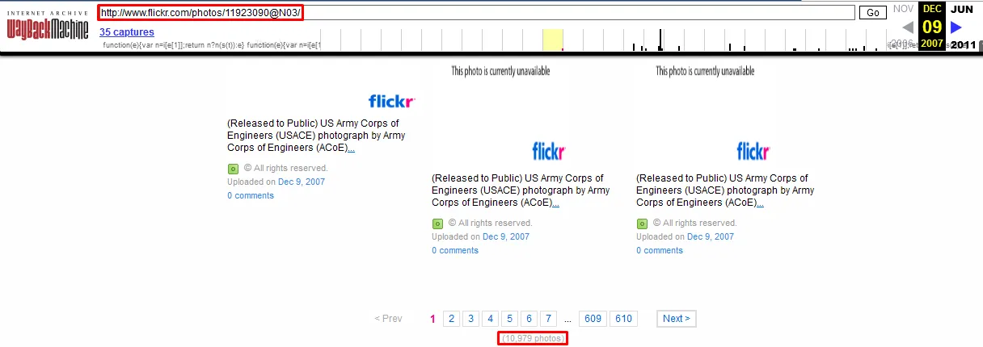Open Dec 9, 2007 link under middle photo
983x347 pixels.
[506, 236]
